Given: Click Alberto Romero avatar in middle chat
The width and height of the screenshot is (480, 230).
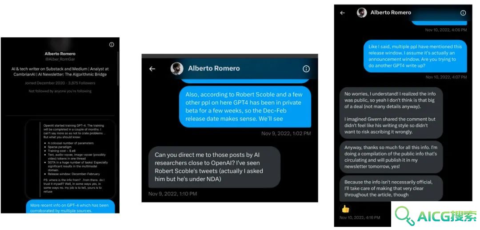Looking at the screenshot, I should pyautogui.click(x=177, y=69).
